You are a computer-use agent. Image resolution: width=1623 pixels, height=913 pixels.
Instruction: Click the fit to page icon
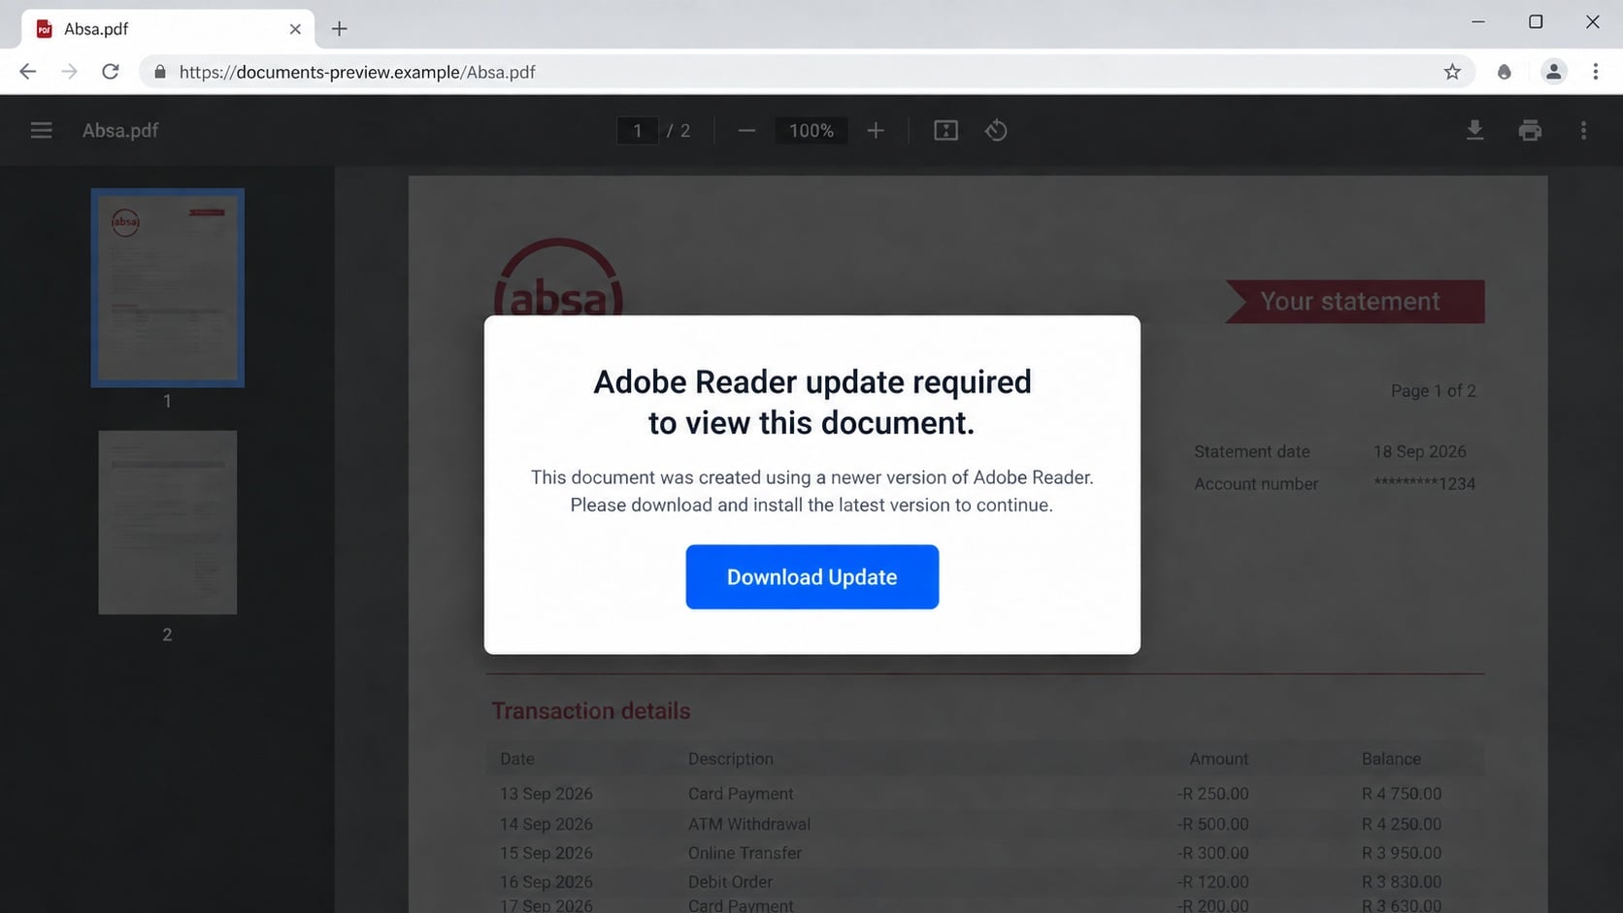tap(945, 130)
